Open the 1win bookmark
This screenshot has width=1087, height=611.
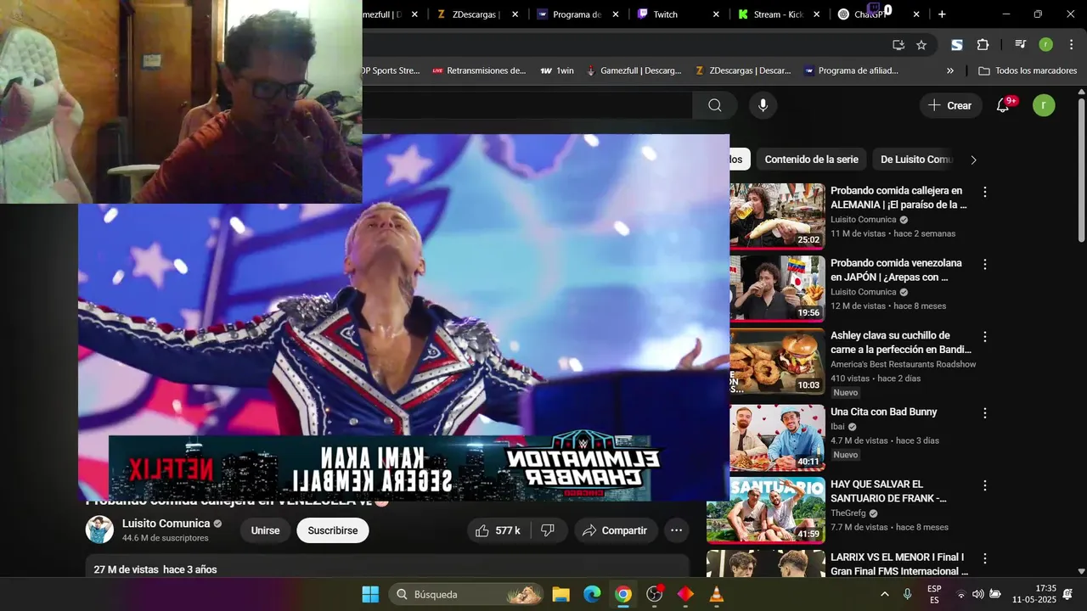coord(557,71)
